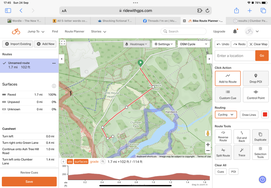Click the Upgrade link
The width and height of the screenshot is (271, 188).
point(219,31)
